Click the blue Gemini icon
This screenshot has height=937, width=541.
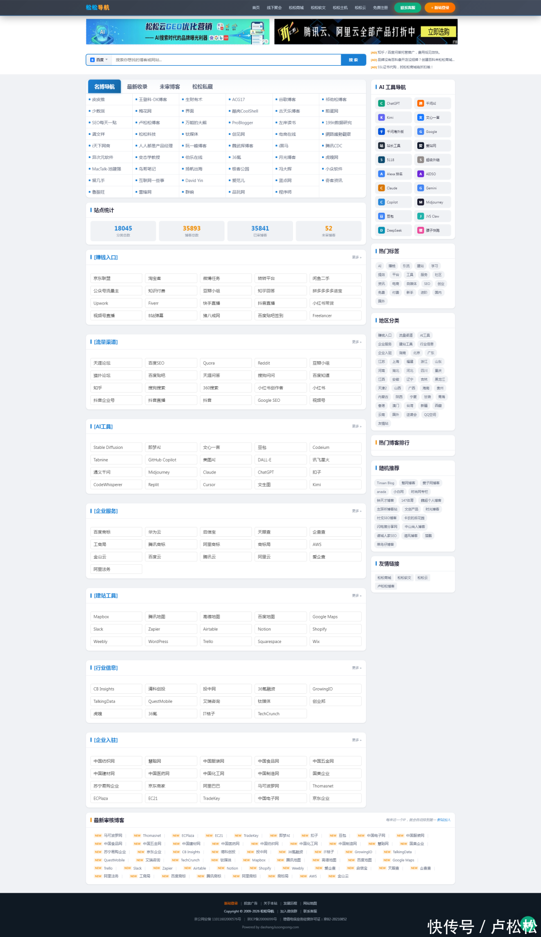pos(421,188)
